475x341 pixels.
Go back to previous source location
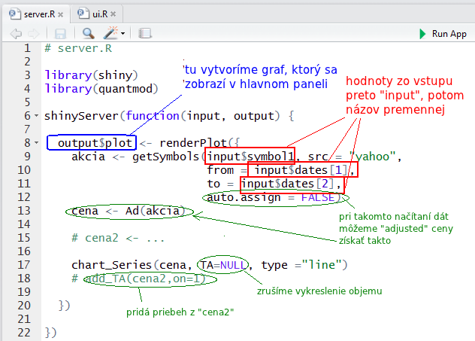click(16, 33)
